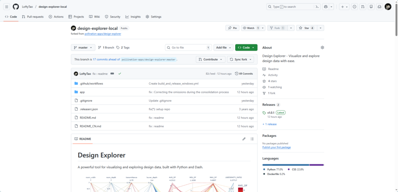The width and height of the screenshot is (398, 192).
Task: Open the notifications inbox icon
Action: pos(379,7)
